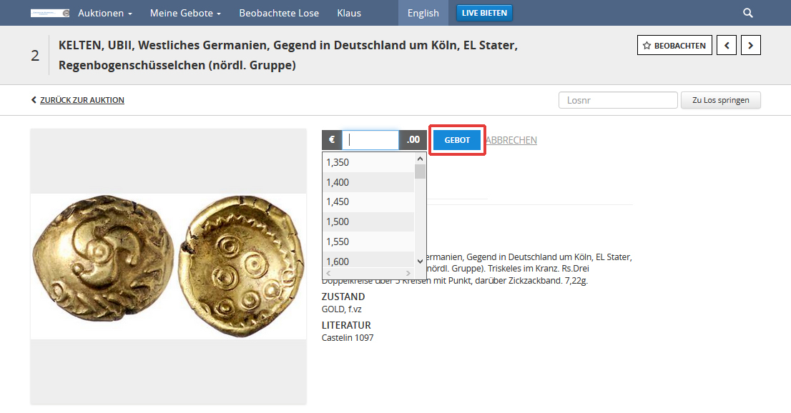This screenshot has width=791, height=413.
Task: Choose 1,350 from the bid list
Action: 368,162
